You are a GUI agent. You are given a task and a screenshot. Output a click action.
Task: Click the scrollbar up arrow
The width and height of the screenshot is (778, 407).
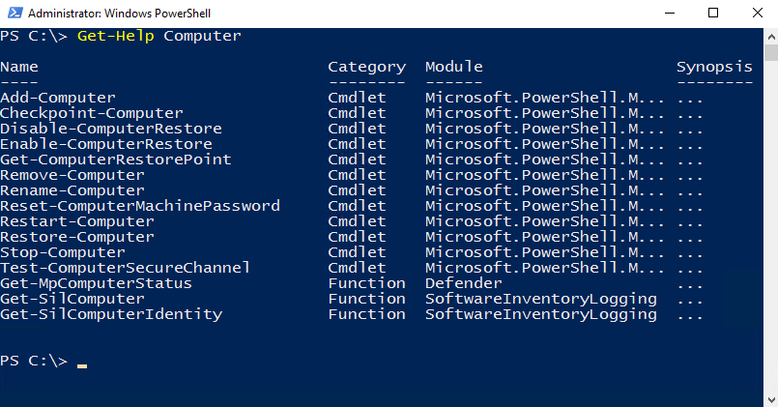[771, 36]
